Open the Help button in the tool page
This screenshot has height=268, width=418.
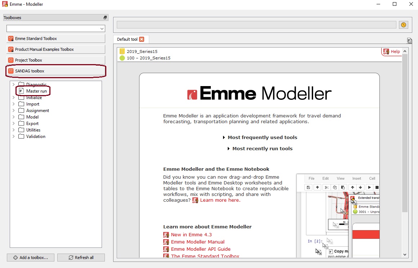(x=392, y=52)
